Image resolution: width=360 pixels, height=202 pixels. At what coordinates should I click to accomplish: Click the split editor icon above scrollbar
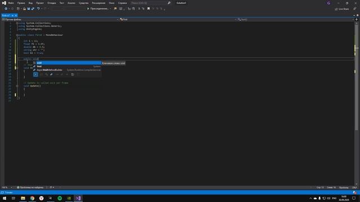[x=357, y=20]
